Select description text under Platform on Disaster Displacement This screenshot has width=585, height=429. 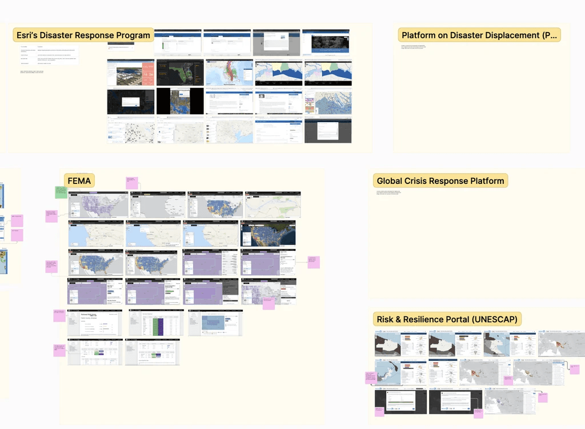coord(413,47)
